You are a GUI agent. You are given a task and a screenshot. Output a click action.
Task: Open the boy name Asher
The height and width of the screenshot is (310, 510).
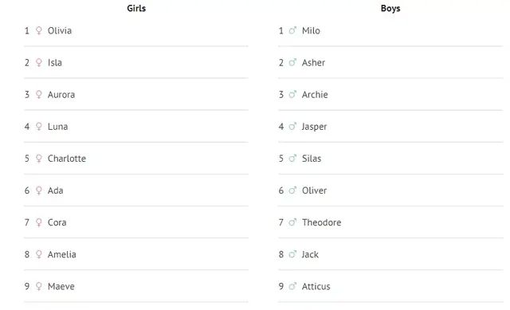point(313,62)
